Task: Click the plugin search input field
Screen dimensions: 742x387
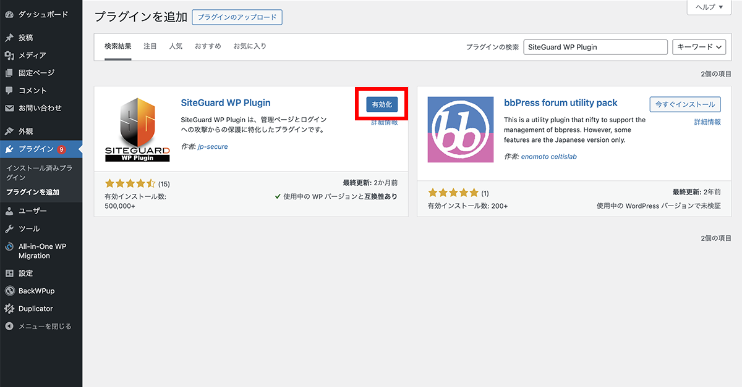Action: 595,46
